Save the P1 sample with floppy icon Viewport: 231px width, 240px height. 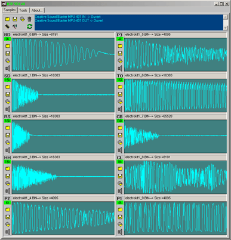click(120, 217)
